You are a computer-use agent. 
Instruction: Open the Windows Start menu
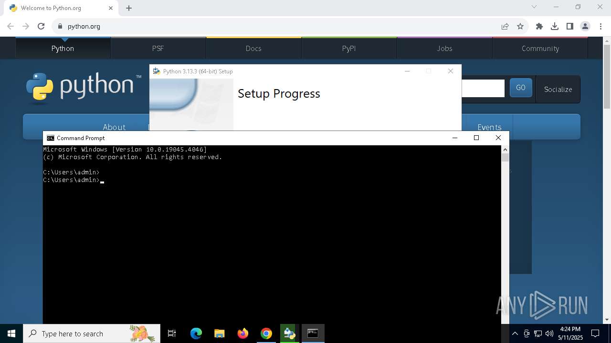pos(11,333)
